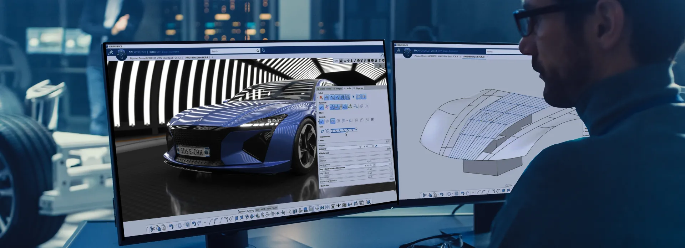This screenshot has width=685, height=248.
Task: Click the Cut scissors icon in bottom toolbar
Action: [x=152, y=229]
